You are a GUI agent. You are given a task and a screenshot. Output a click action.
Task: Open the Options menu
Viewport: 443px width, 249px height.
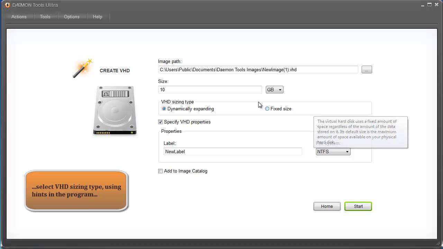click(72, 17)
